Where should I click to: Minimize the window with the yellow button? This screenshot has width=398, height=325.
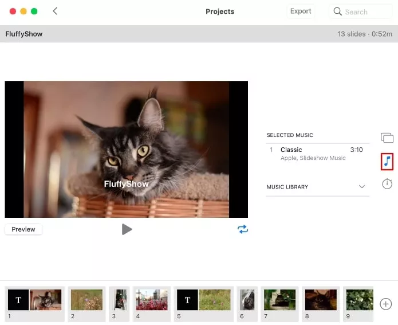tap(23, 11)
